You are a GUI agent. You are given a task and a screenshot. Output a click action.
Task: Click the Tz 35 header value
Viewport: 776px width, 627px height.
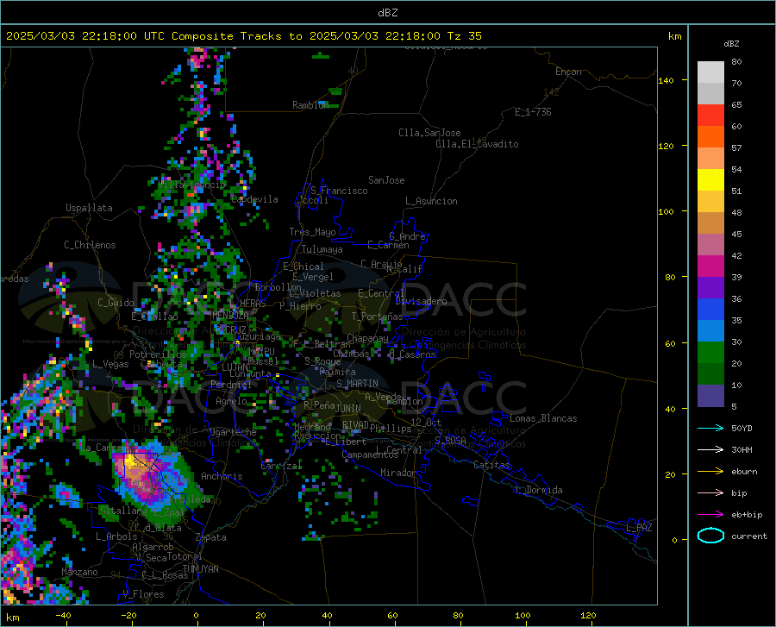[464, 36]
